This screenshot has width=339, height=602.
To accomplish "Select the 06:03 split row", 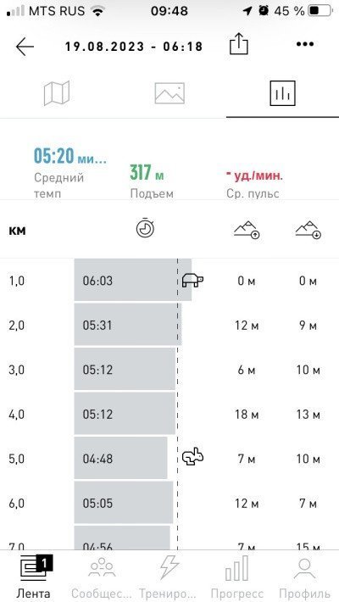I will 169,280.
